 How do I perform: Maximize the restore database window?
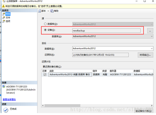point(145,1)
